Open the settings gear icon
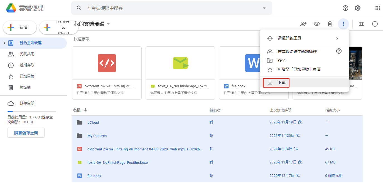 click(x=358, y=8)
